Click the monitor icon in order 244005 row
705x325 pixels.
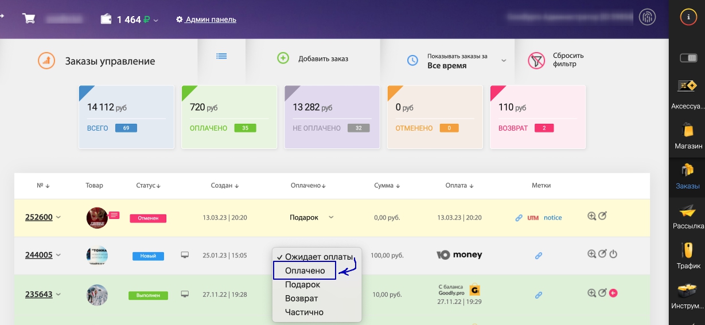[x=185, y=254]
